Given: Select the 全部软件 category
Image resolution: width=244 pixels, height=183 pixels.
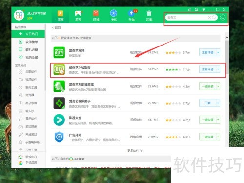Looking at the screenshot, I should click(x=28, y=72).
